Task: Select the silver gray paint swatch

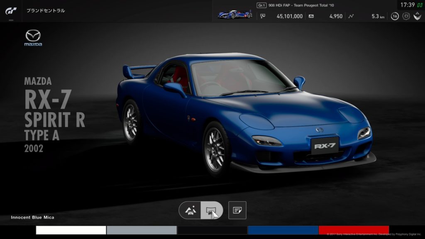Action: click(x=142, y=230)
